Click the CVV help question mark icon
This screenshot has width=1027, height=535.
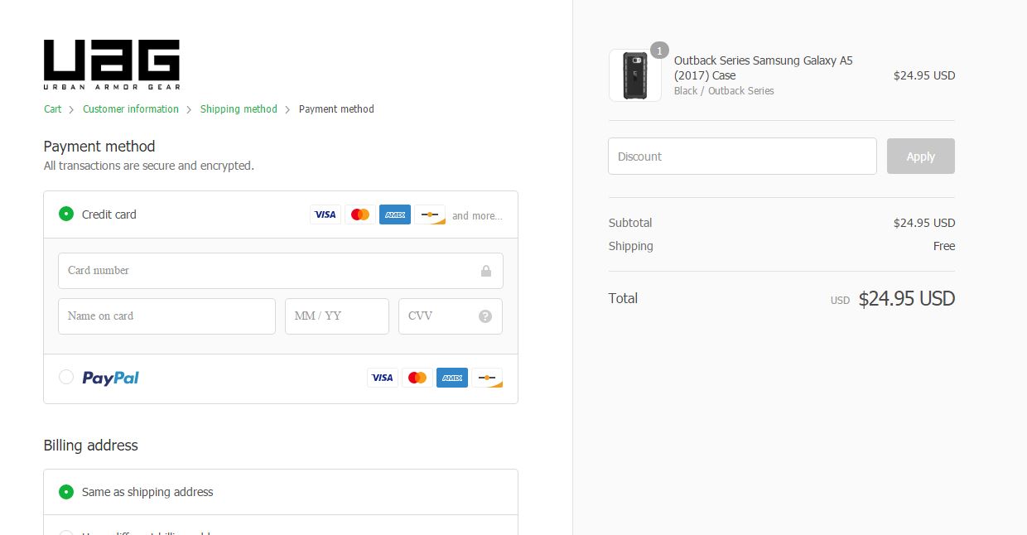point(485,316)
